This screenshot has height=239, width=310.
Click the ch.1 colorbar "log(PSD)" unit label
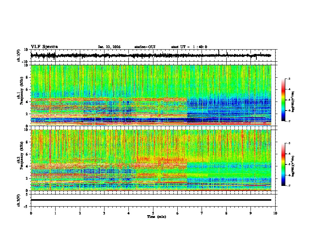tap(293, 102)
